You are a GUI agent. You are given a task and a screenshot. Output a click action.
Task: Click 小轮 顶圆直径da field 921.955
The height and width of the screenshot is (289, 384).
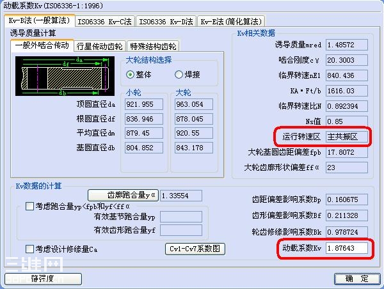(144, 104)
